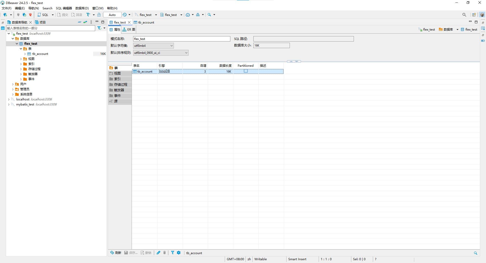Click the transaction mode T icon
The image size is (486, 263).
(88, 15)
